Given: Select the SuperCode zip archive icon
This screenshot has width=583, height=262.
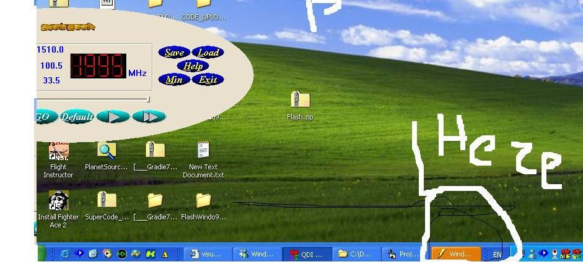Looking at the screenshot, I should [107, 200].
